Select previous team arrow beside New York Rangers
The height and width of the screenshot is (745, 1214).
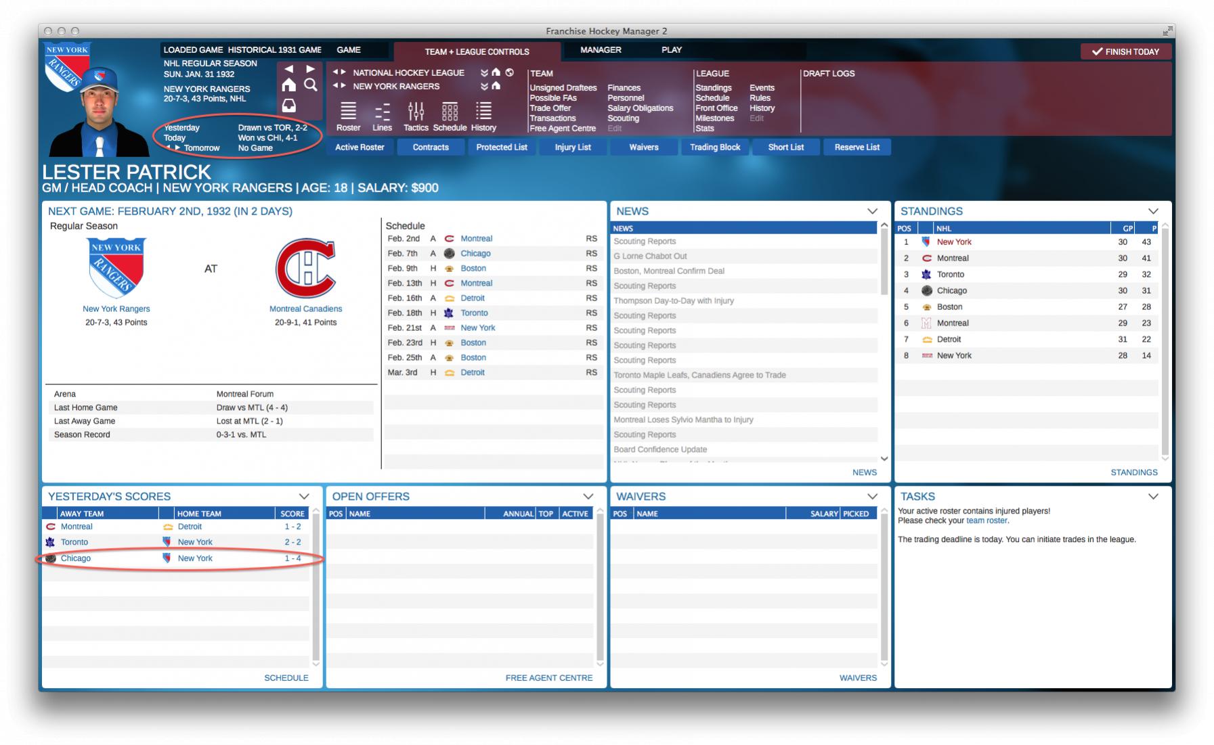click(x=335, y=86)
